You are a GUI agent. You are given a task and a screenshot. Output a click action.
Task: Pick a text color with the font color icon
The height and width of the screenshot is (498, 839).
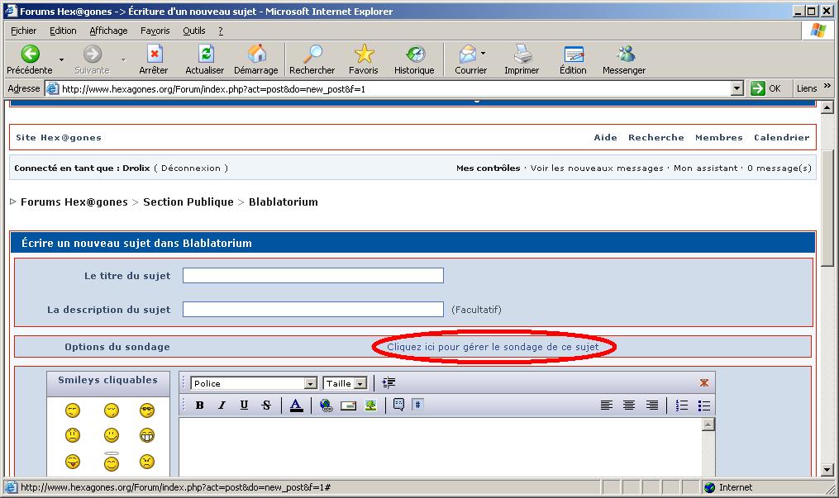296,406
